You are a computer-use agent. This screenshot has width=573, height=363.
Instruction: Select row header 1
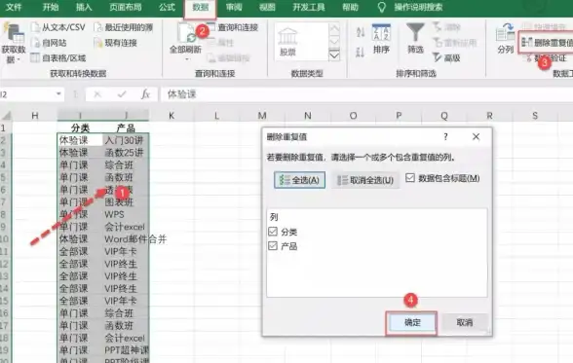(x=5, y=128)
